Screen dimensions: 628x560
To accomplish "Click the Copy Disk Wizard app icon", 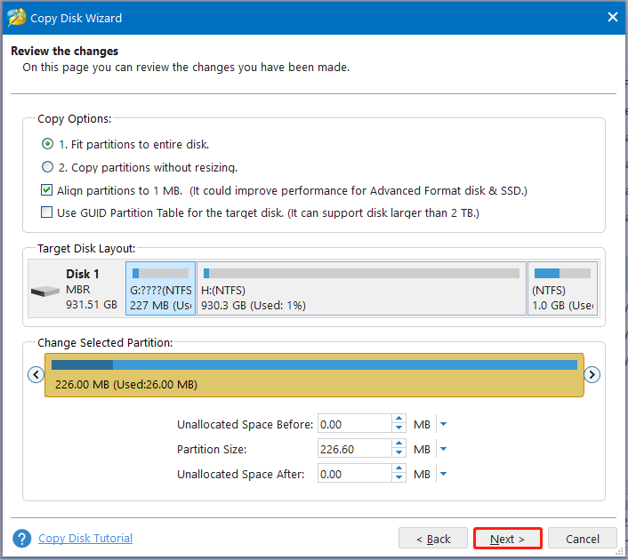I will [x=16, y=17].
